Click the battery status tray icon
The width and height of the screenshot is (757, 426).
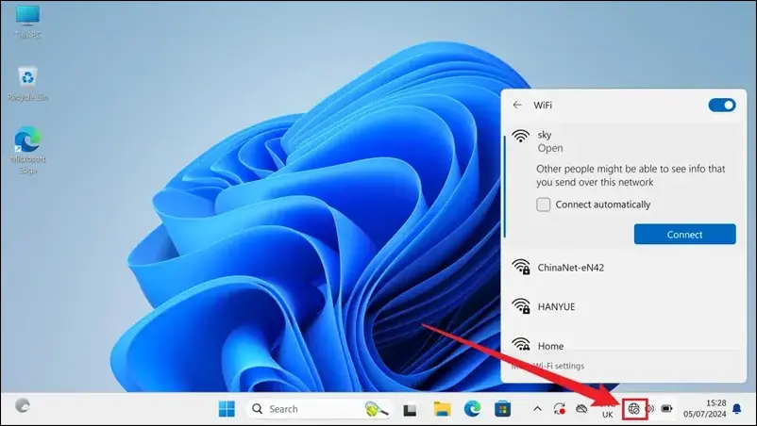tap(666, 409)
